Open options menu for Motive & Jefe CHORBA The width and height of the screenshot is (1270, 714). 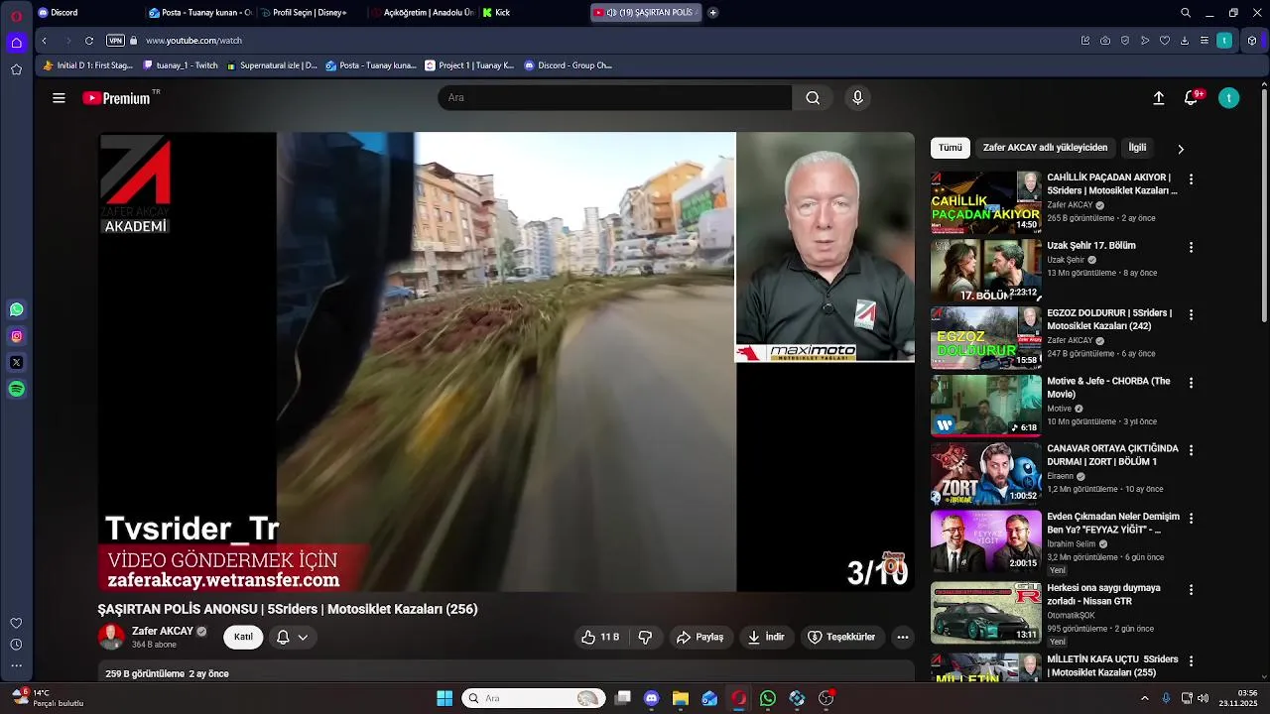pos(1191,383)
